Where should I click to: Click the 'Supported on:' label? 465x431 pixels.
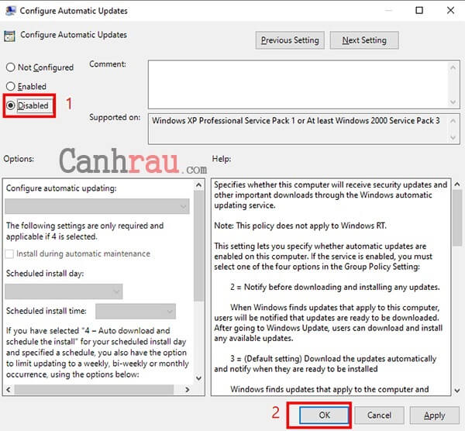[115, 118]
